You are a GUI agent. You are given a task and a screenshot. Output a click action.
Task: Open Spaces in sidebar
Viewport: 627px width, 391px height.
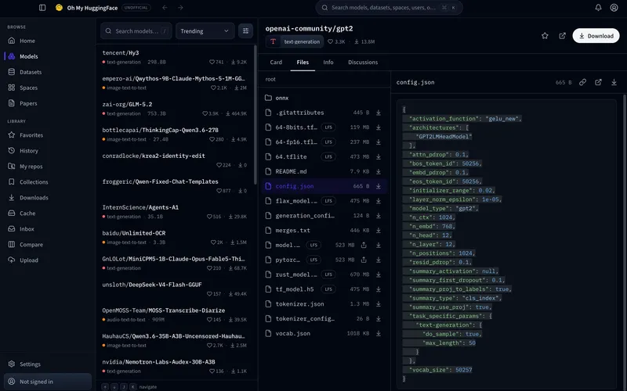point(48,88)
